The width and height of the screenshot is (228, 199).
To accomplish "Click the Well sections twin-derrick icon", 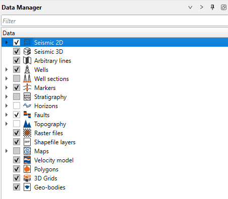I will click(x=27, y=78).
